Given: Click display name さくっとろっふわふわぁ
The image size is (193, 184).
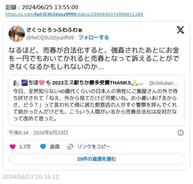Looking at the screenshot, I should coord(54,30).
